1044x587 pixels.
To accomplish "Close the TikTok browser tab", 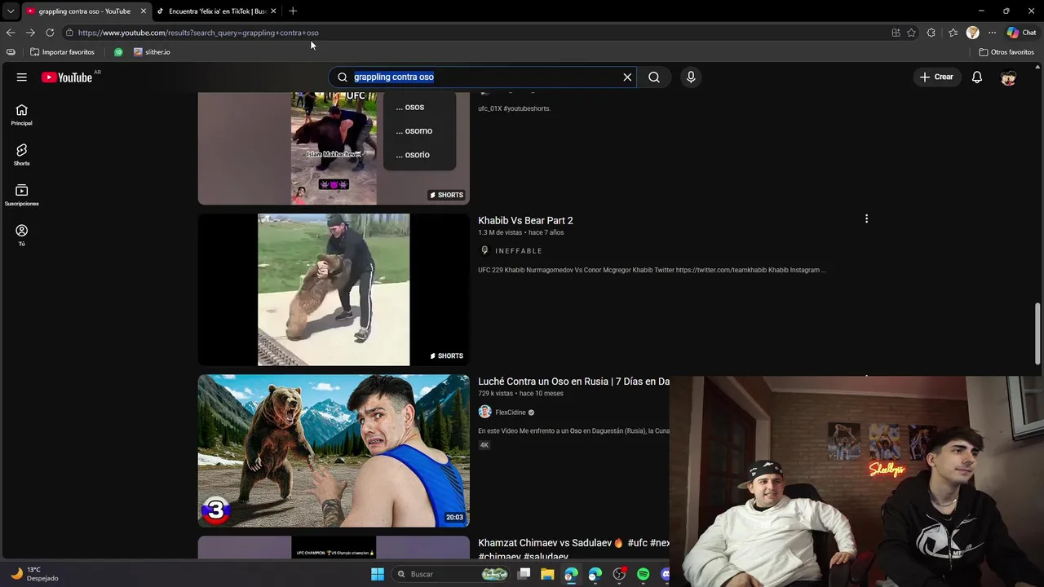I will [x=273, y=11].
